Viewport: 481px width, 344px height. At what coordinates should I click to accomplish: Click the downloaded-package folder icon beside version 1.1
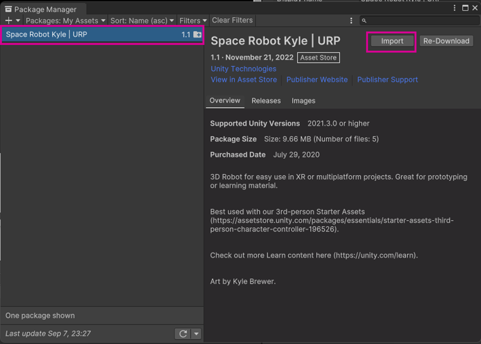pos(197,35)
